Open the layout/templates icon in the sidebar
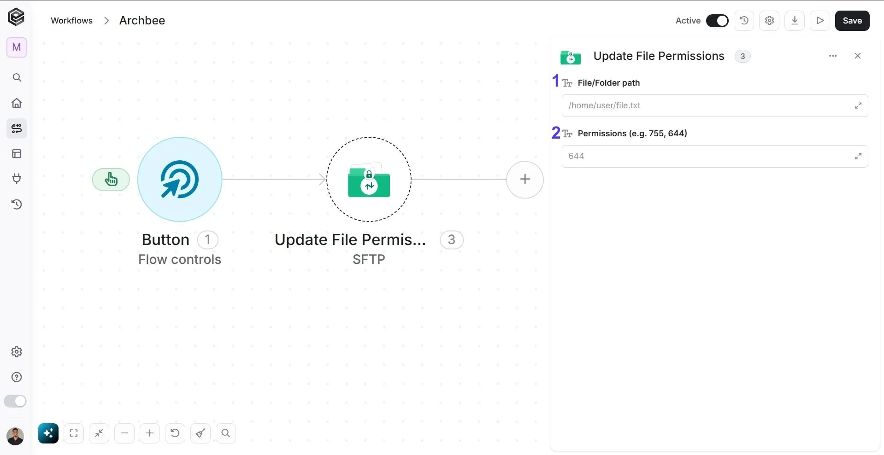884x455 pixels. 17,154
